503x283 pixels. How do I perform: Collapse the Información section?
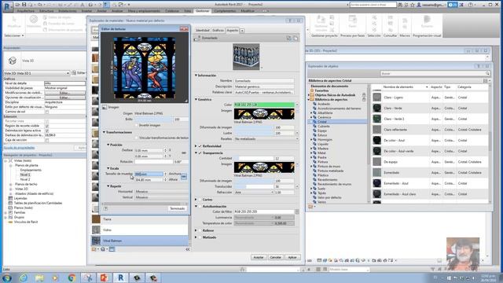click(x=196, y=75)
